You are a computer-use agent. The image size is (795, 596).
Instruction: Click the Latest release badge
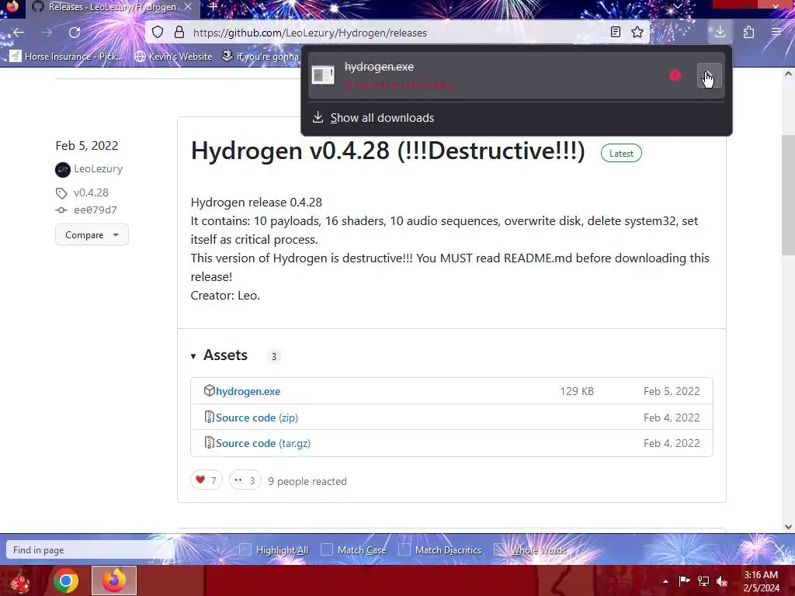pyautogui.click(x=621, y=154)
